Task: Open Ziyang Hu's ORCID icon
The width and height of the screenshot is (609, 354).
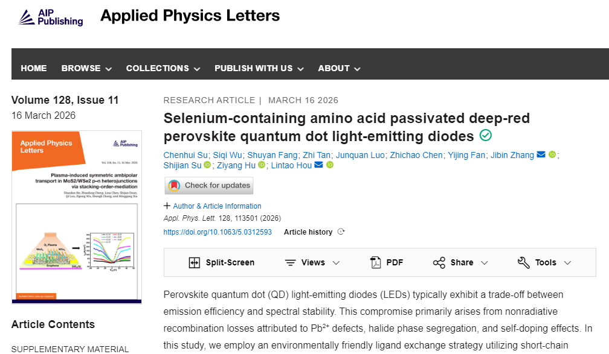Action: 262,165
